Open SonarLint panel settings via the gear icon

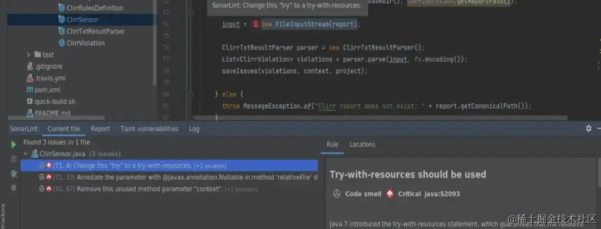point(589,129)
